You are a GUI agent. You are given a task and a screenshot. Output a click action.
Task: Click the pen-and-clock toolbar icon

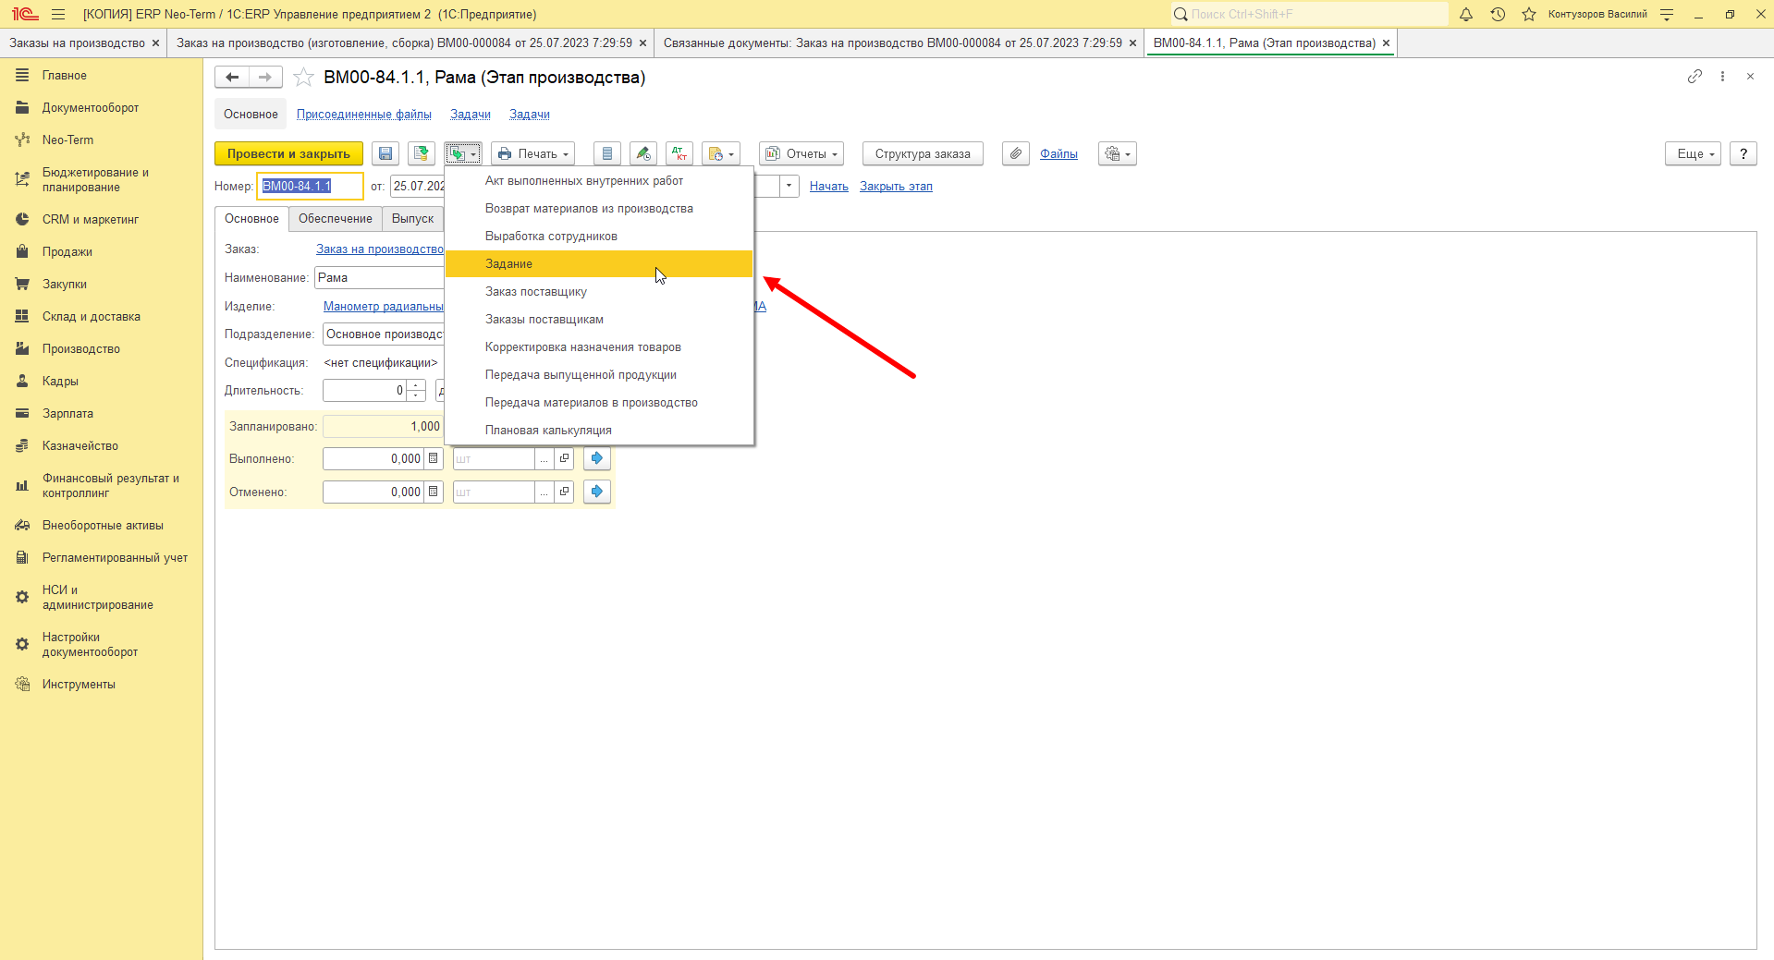[643, 154]
